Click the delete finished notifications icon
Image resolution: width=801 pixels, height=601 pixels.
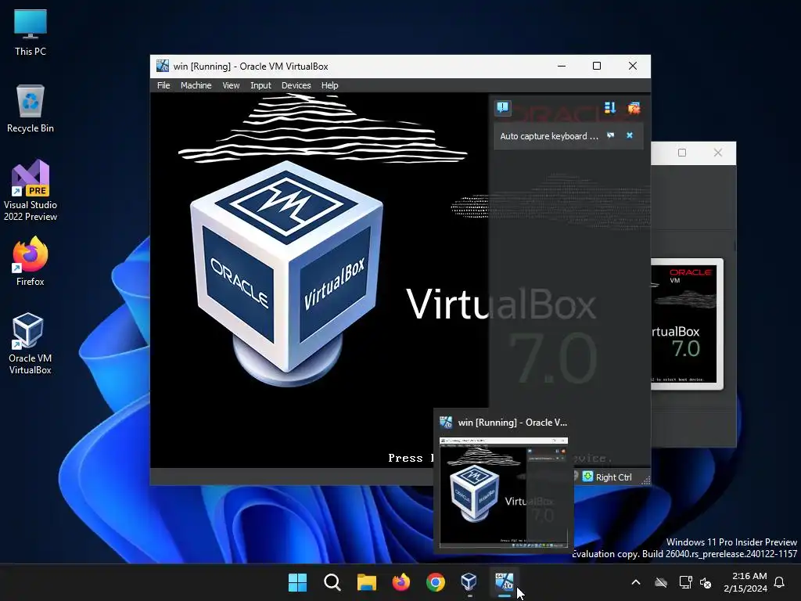pos(634,108)
